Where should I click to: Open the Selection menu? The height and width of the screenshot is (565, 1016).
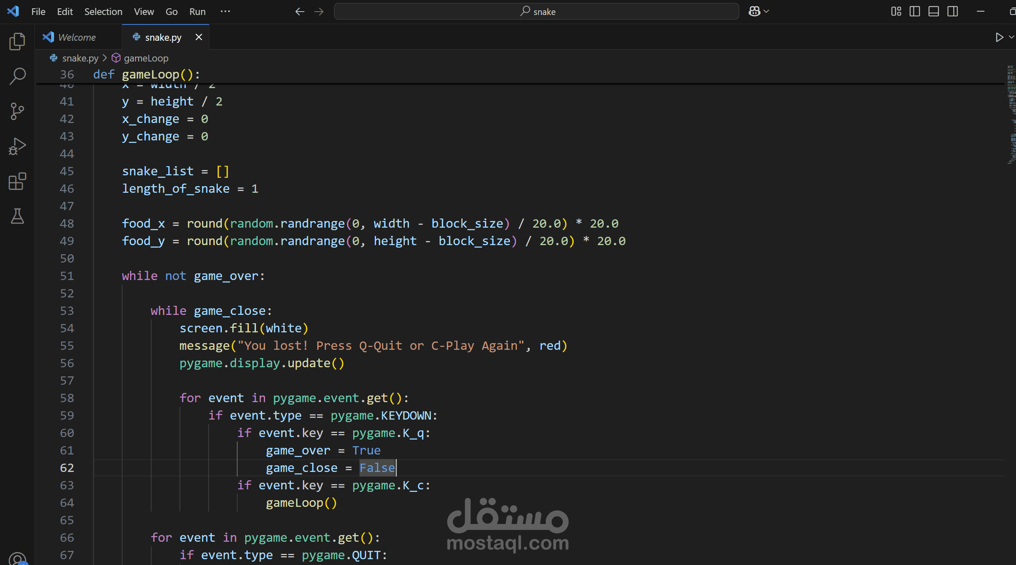tap(103, 12)
